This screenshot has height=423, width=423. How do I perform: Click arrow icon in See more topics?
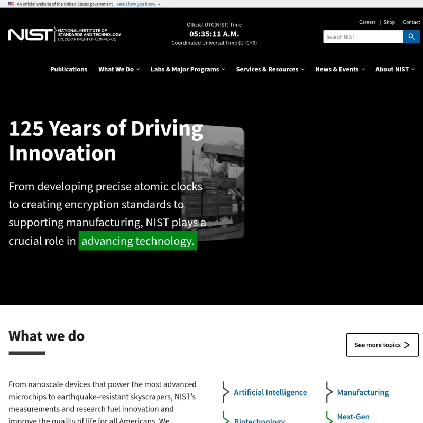tap(407, 345)
